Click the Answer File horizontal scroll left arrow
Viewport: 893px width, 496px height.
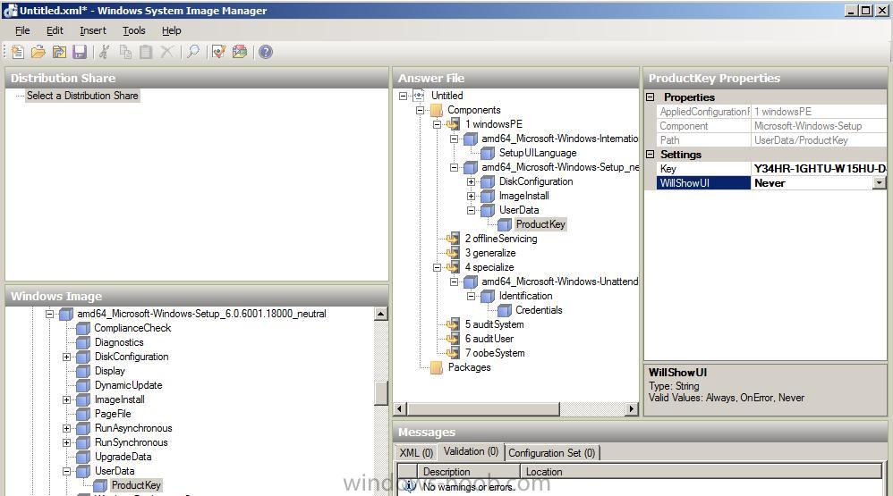(x=400, y=409)
